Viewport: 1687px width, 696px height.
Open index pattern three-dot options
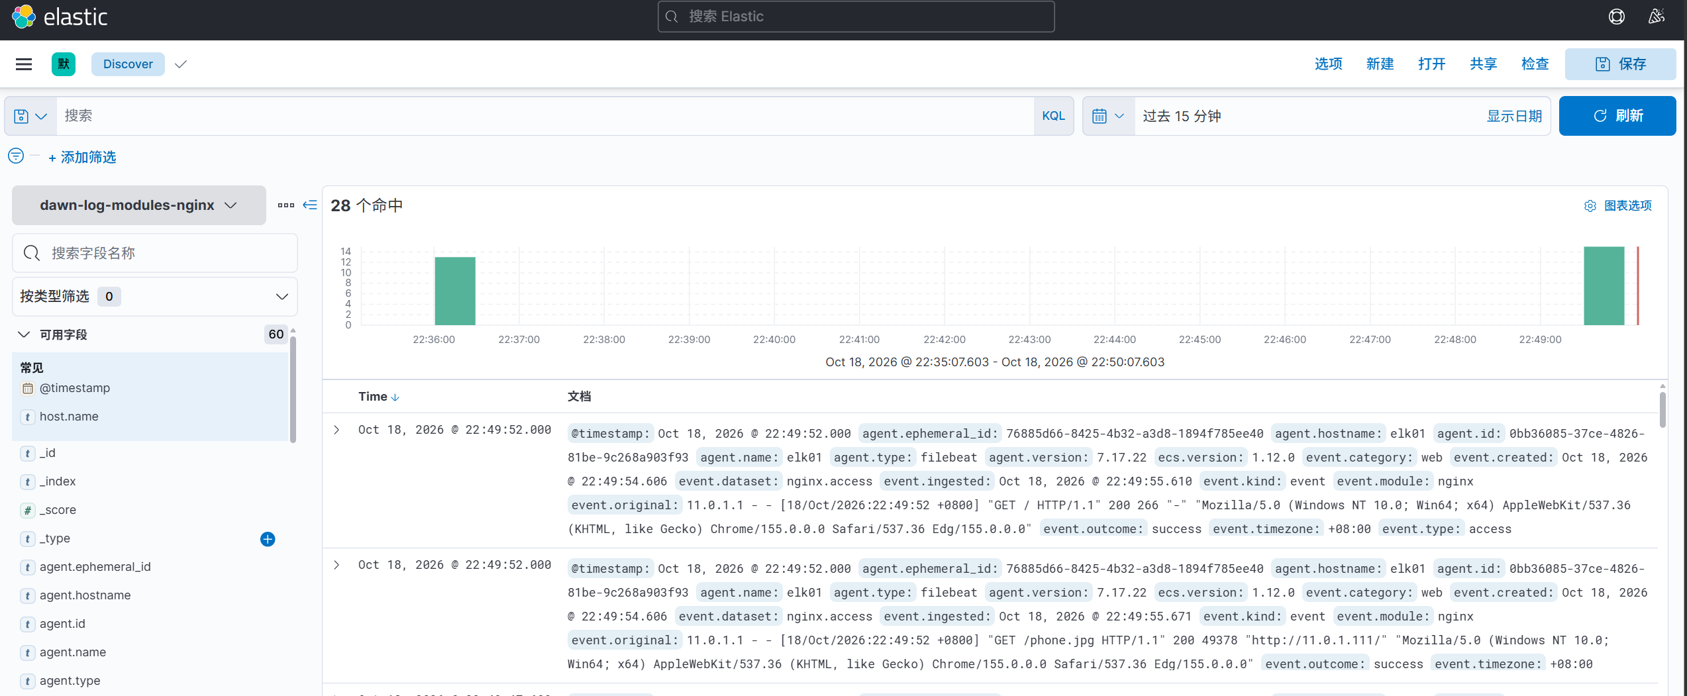tap(286, 205)
